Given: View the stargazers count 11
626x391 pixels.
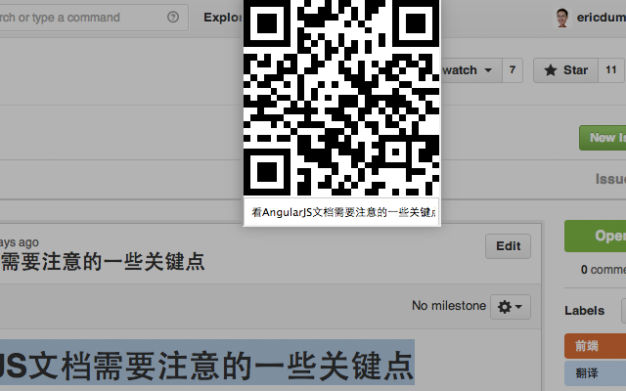Looking at the screenshot, I should [610, 70].
